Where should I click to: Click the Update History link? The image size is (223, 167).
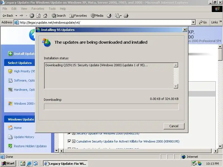(24, 137)
